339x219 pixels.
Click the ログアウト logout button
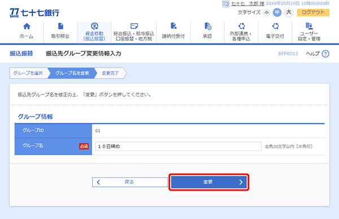click(x=313, y=12)
